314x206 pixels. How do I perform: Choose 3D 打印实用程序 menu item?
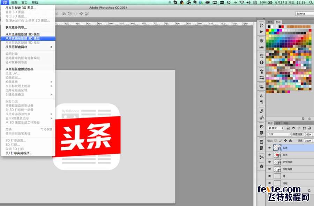(x=28, y=153)
